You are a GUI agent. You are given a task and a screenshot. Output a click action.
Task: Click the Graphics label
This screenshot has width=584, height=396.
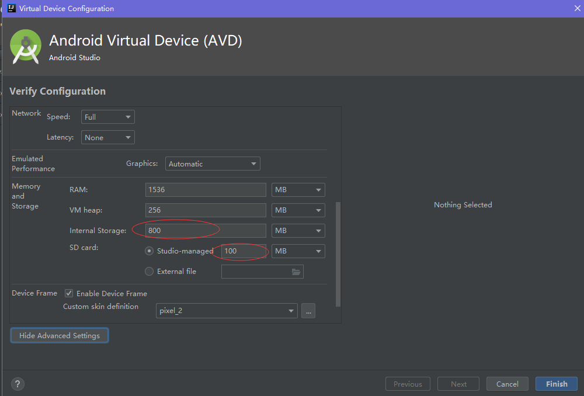pyautogui.click(x=142, y=163)
